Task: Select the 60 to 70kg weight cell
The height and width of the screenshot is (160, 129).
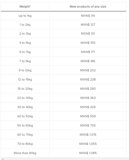Action: tap(25, 135)
